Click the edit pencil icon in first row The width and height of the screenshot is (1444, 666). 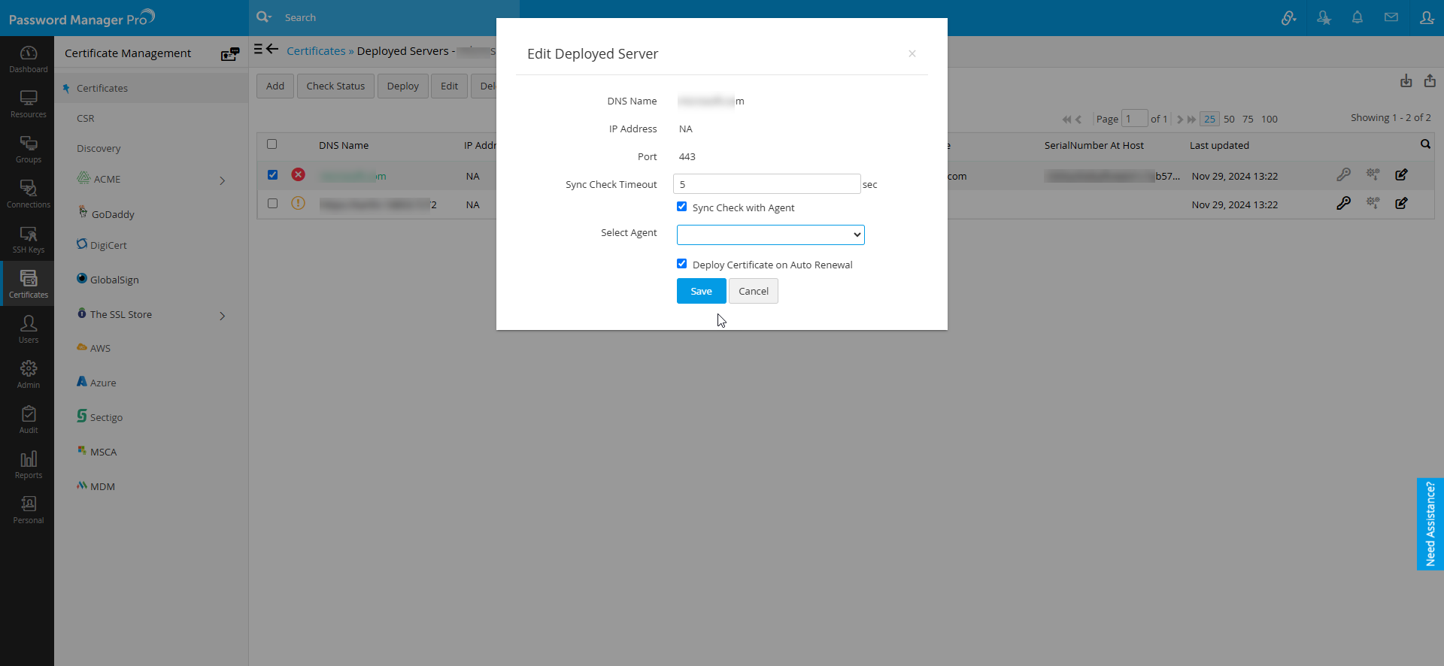pos(1401,174)
